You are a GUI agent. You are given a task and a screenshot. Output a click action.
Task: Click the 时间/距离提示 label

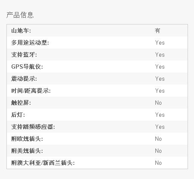coord(31,91)
